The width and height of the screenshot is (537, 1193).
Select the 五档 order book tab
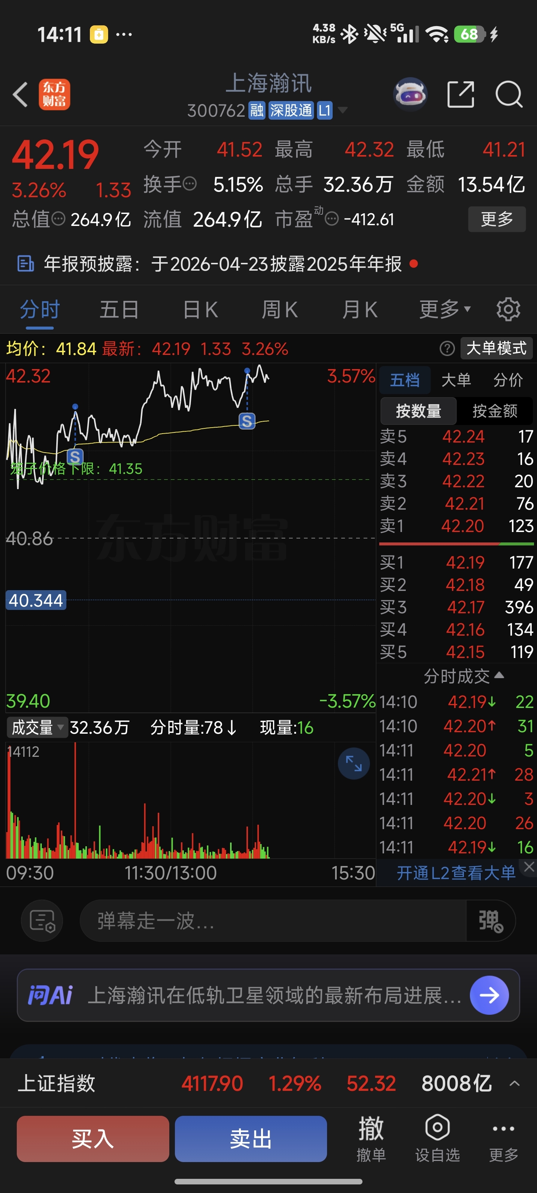point(405,380)
